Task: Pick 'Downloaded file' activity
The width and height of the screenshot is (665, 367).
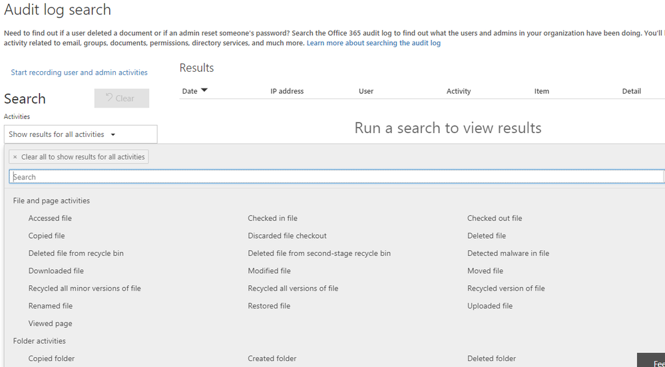Action: [x=56, y=271]
